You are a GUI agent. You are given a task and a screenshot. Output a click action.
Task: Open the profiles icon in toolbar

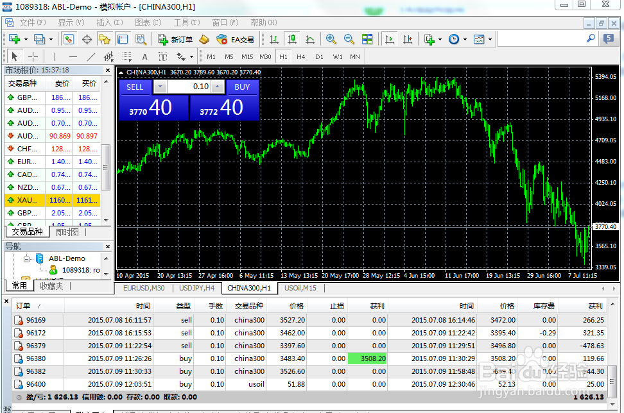[x=39, y=39]
